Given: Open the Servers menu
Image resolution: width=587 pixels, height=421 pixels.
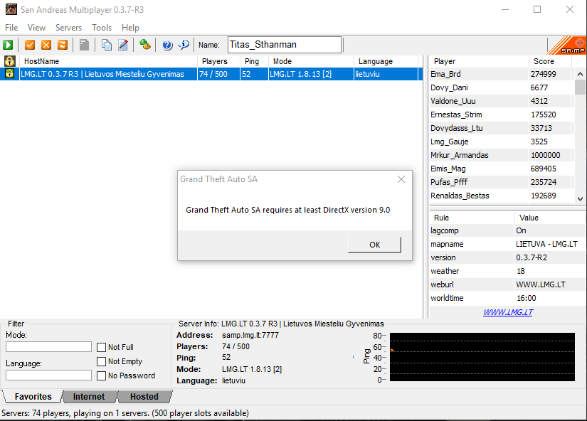Looking at the screenshot, I should 68,28.
